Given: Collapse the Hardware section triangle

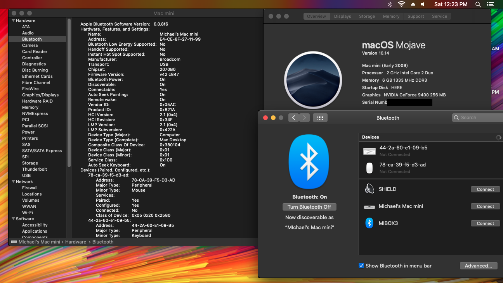Looking at the screenshot, I should click(x=14, y=21).
